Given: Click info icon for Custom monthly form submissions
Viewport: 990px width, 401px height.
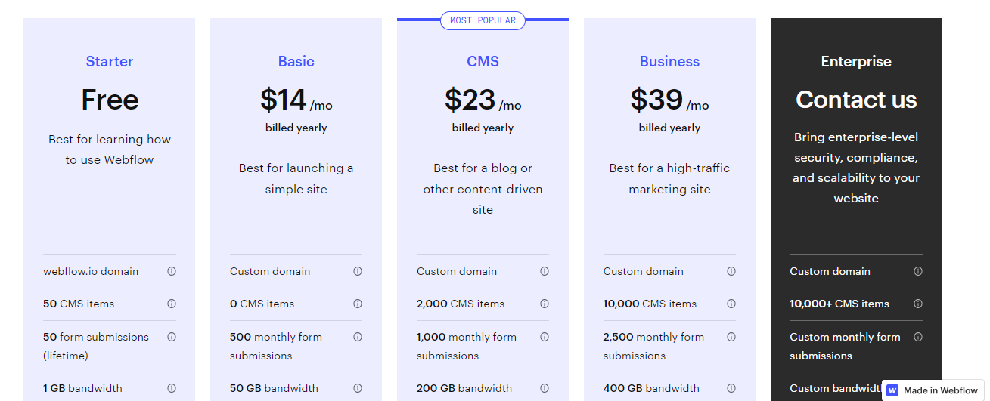Looking at the screenshot, I should coord(918,337).
